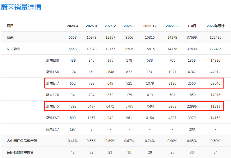Select market share value 0.41%
This screenshot has height=158, width=231.
tap(73, 141)
